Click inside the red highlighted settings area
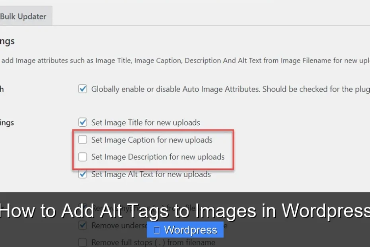The image size is (370, 247). pos(153,149)
